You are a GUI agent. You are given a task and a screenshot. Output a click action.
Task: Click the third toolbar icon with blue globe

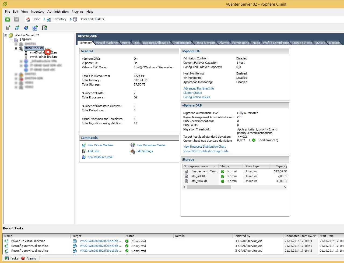(x=26, y=28)
